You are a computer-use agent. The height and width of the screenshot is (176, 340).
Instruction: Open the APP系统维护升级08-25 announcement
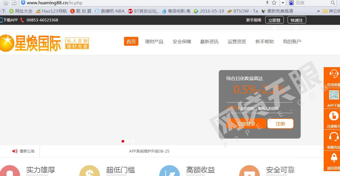point(149,151)
